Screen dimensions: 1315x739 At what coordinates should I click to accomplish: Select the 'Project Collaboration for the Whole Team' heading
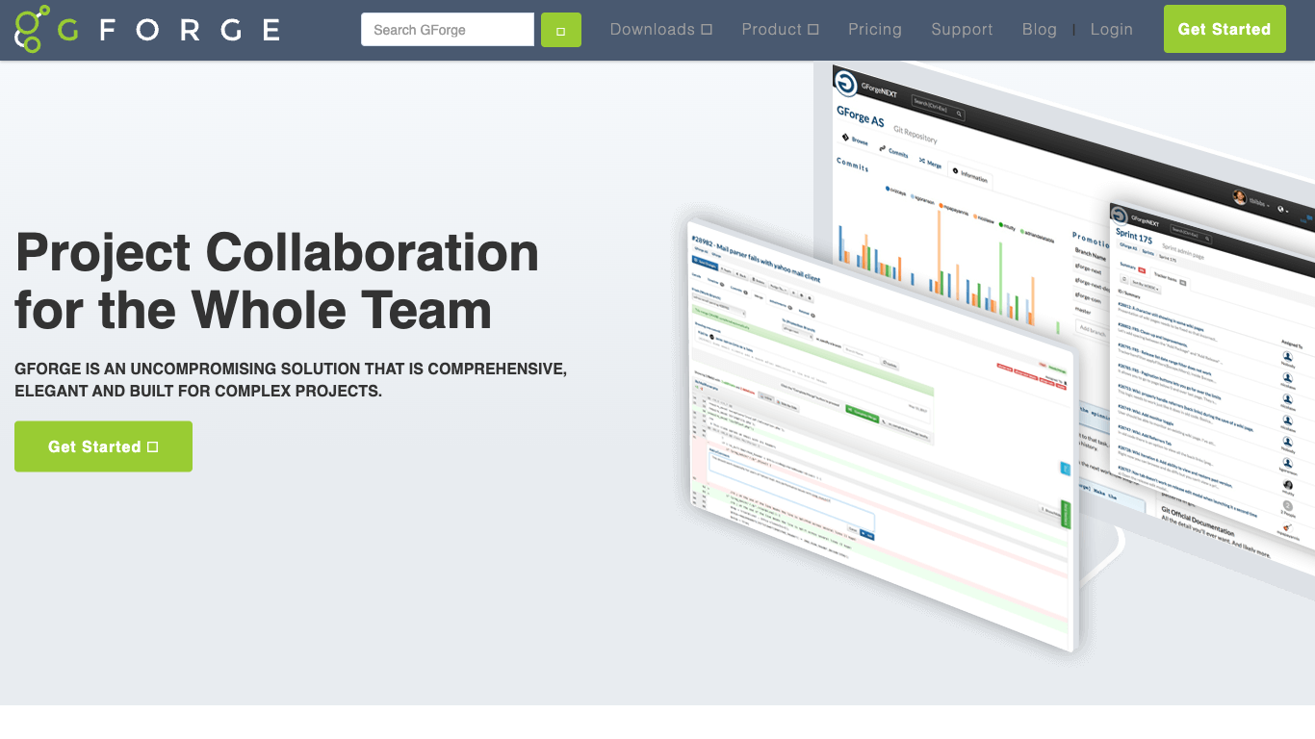pos(277,281)
